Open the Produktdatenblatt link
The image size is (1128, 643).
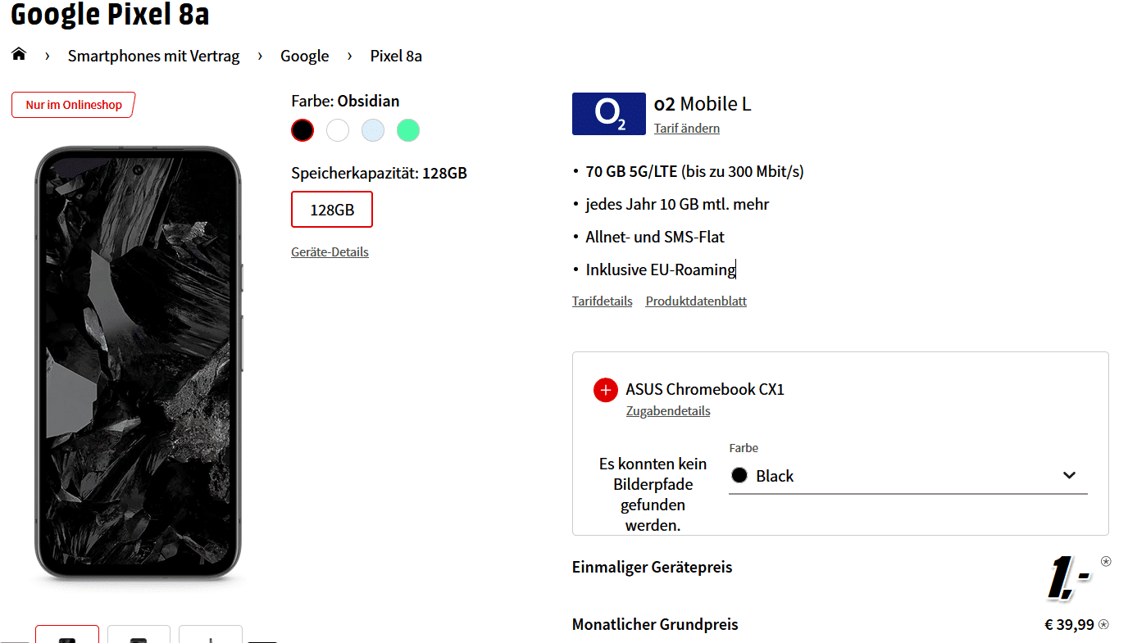(x=696, y=301)
